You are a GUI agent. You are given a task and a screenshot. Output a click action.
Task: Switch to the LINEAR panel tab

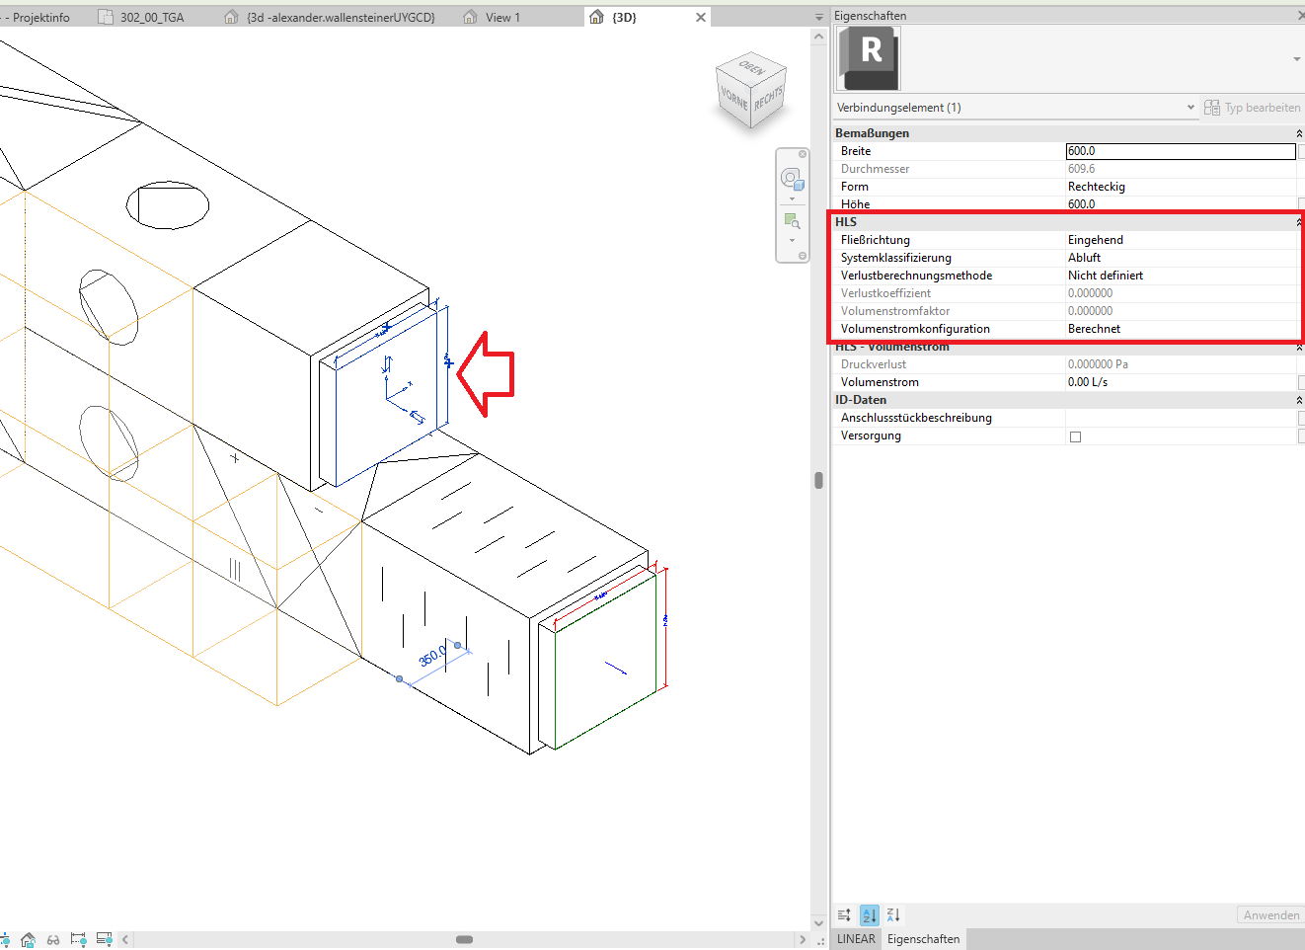[x=856, y=939]
